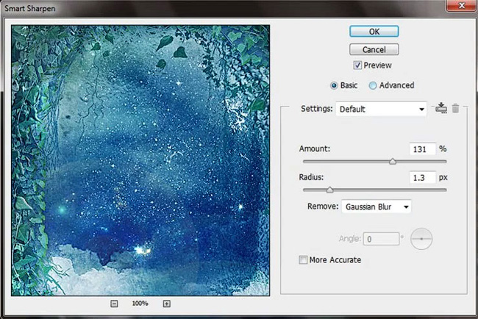
Task: Select the Advanced radio button
Action: [373, 85]
